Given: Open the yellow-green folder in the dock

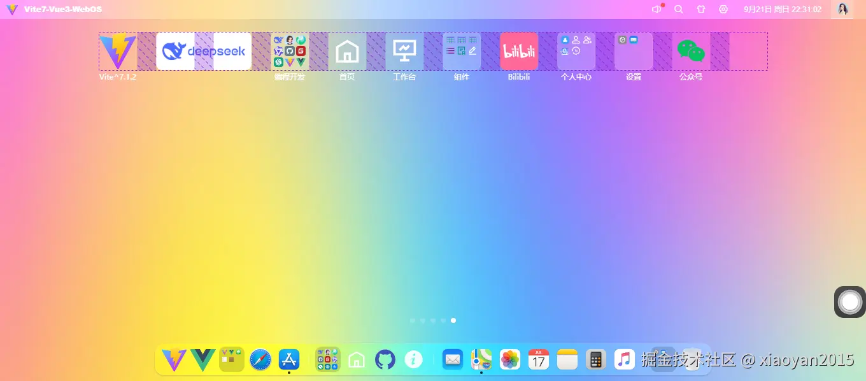Looking at the screenshot, I should pos(232,360).
